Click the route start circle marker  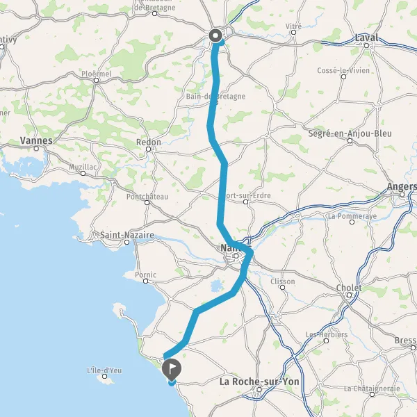[215, 35]
